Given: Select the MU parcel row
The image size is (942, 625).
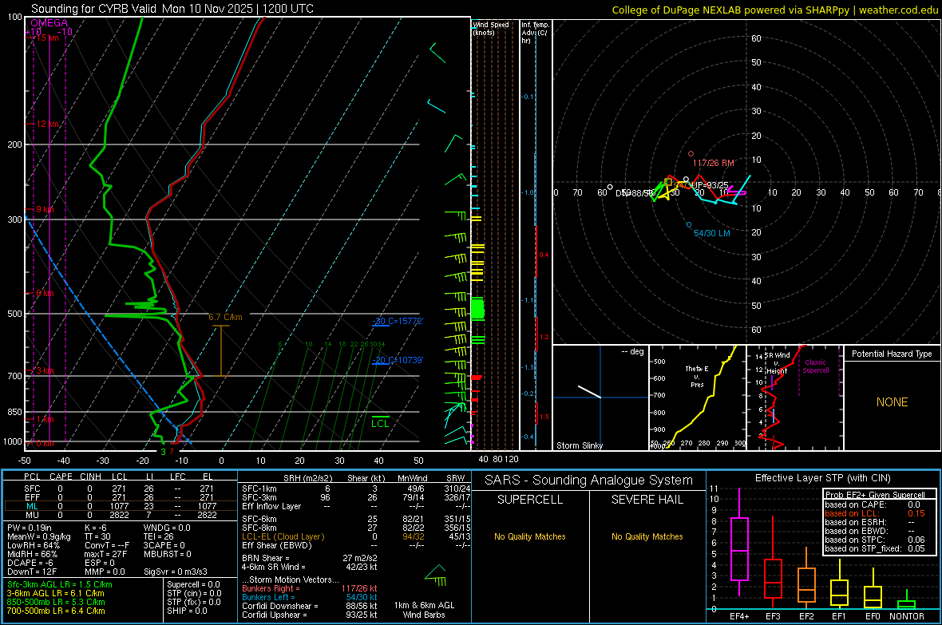Looking at the screenshot, I should pyautogui.click(x=120, y=515).
